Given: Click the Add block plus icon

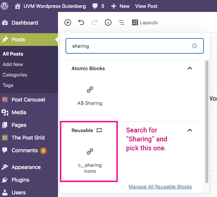Looking at the screenshot, I should click(x=68, y=22).
